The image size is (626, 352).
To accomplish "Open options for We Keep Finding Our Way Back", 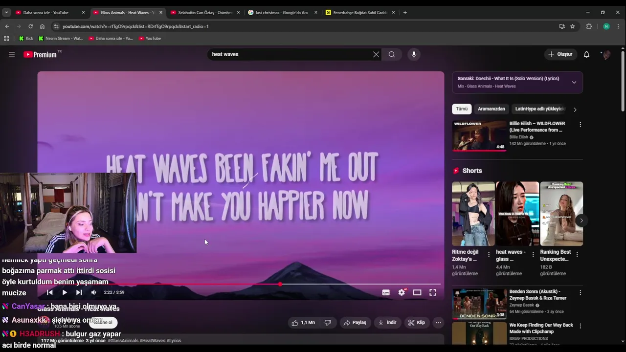I will 581,326.
